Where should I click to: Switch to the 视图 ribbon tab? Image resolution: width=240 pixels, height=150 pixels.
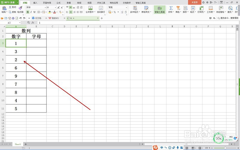coord(89,3)
